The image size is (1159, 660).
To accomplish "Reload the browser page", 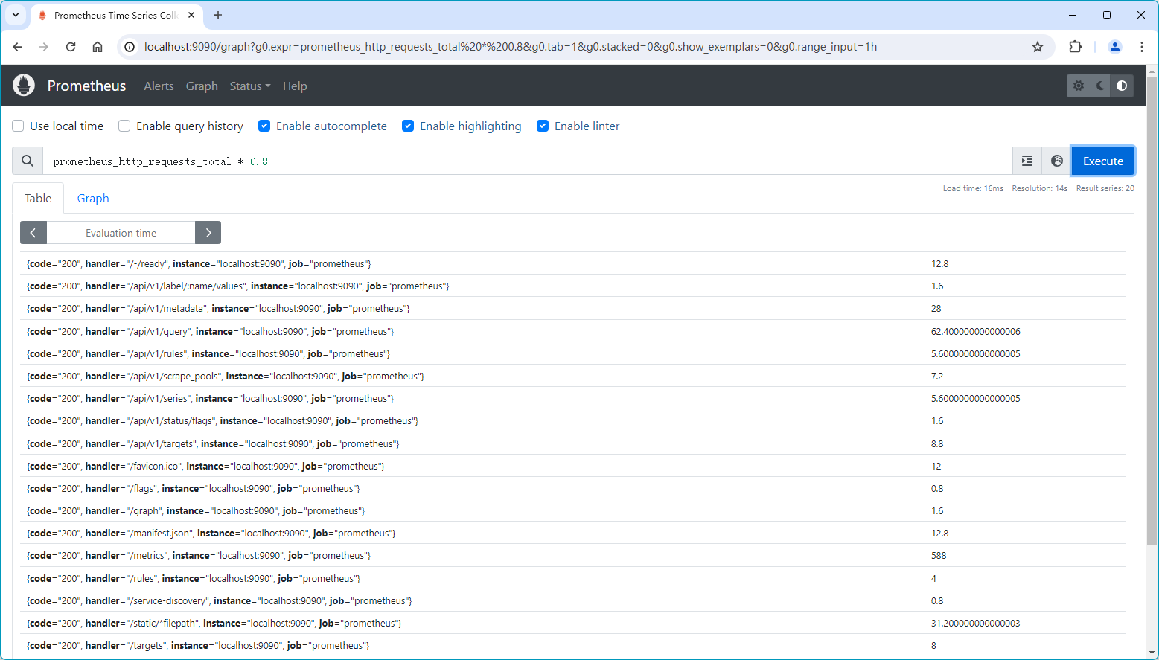I will pos(71,47).
